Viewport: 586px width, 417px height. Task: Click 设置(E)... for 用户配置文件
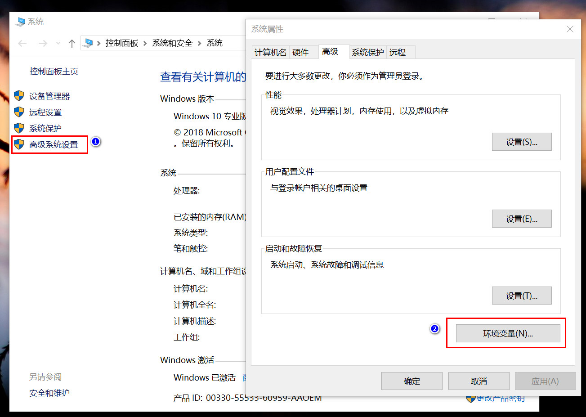coord(522,219)
